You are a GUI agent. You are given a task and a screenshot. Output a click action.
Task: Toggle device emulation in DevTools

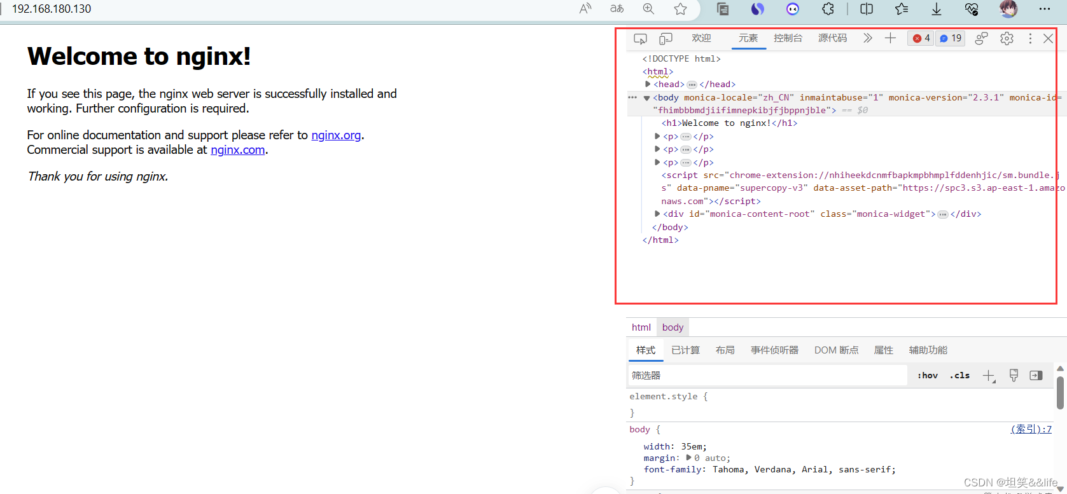coord(666,39)
